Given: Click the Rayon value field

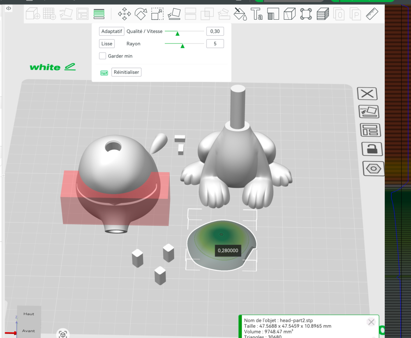Looking at the screenshot, I should tap(215, 44).
